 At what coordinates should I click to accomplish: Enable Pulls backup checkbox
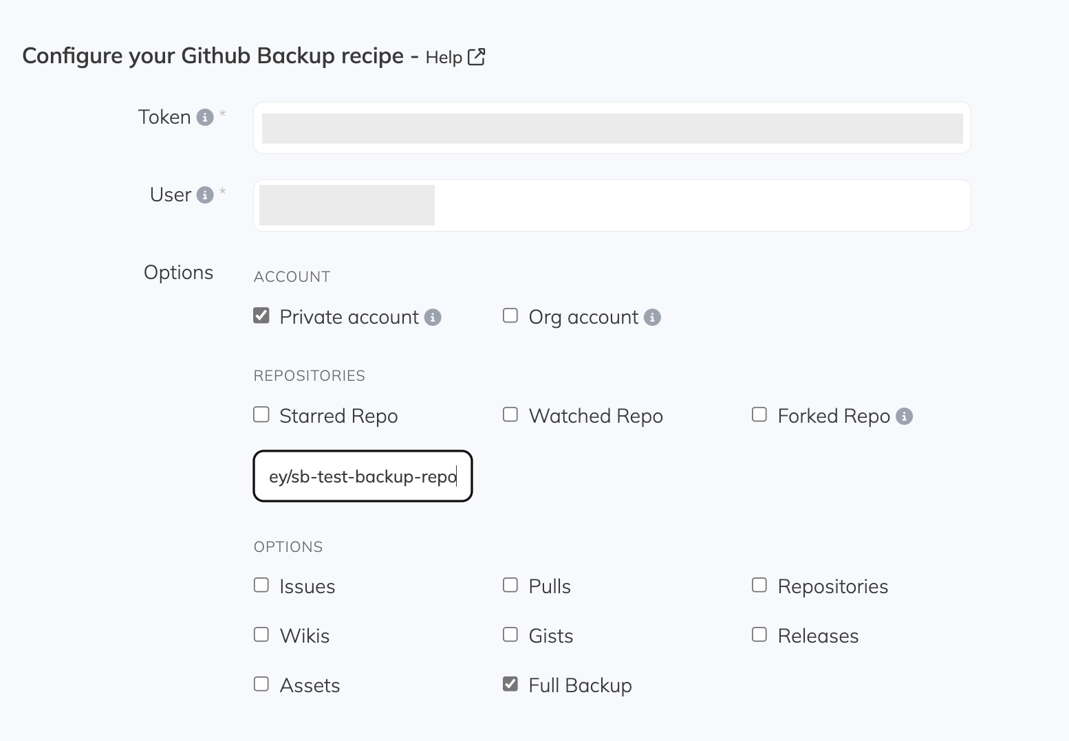pos(510,586)
